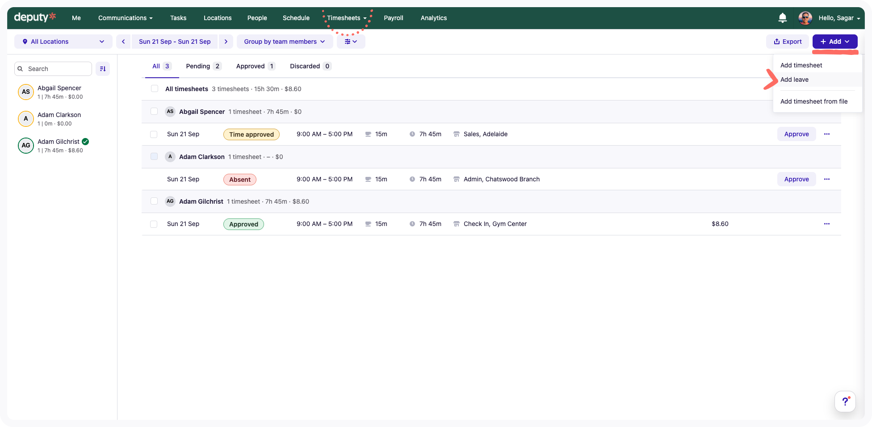Open more options for Abgail Spencer's timesheet
The height and width of the screenshot is (427, 872).
(826, 134)
